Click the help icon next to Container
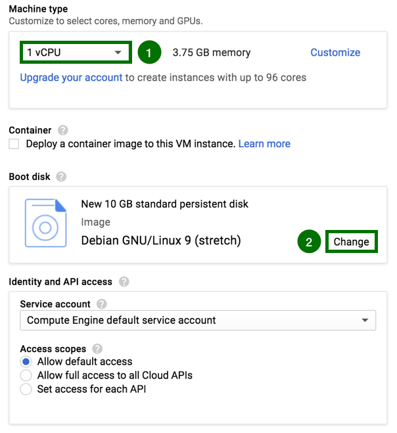This screenshot has width=397, height=433. click(63, 130)
